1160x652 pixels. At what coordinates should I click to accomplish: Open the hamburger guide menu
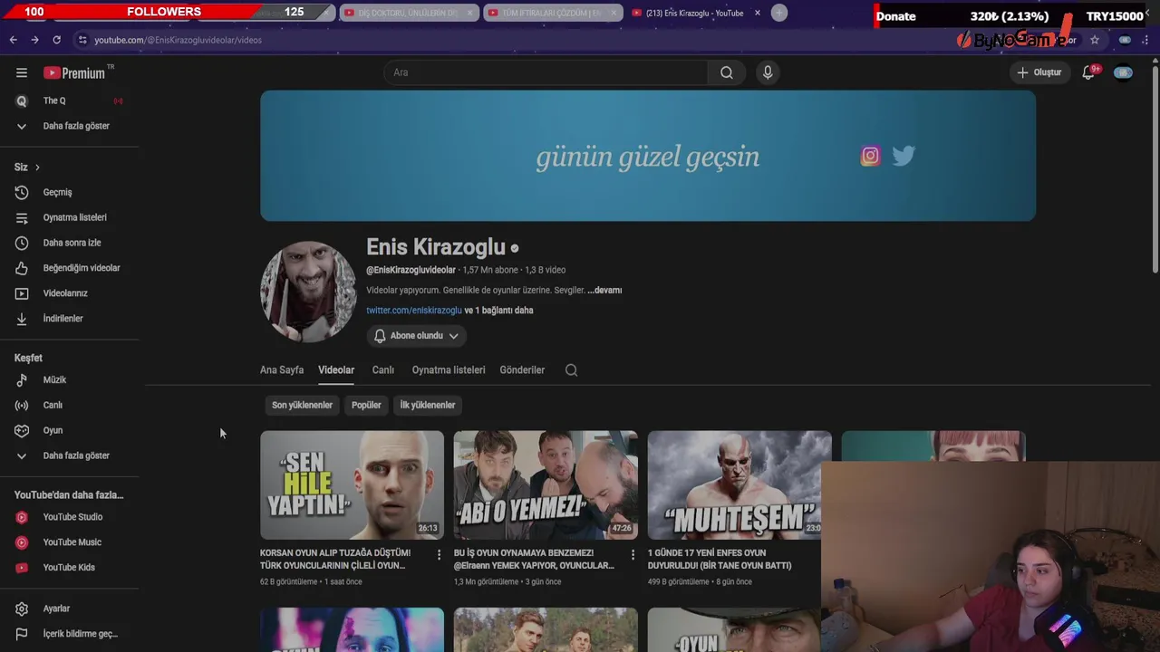click(22, 72)
